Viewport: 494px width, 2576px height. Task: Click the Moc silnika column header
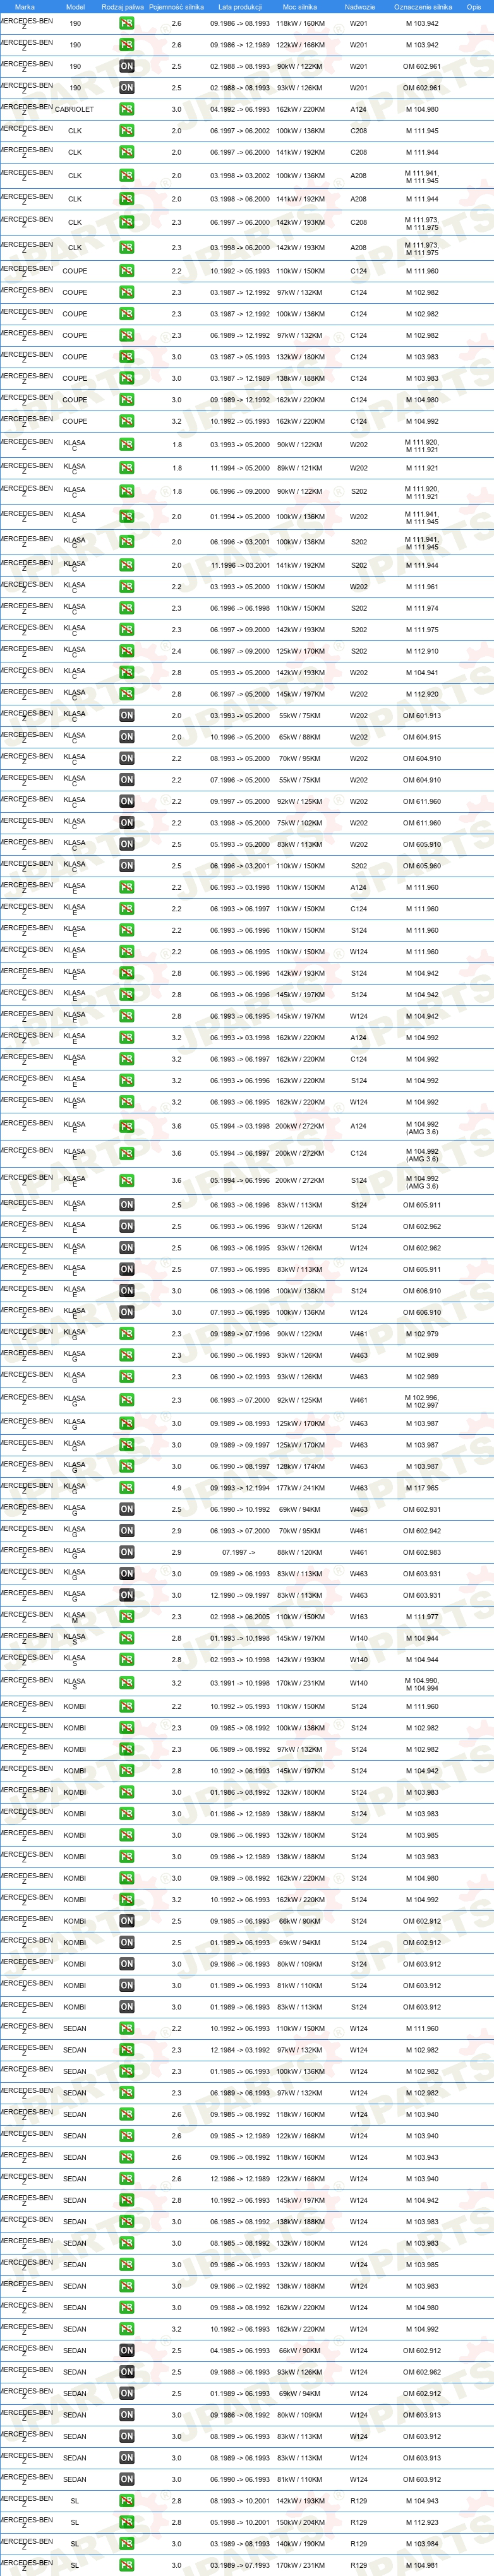tap(300, 7)
